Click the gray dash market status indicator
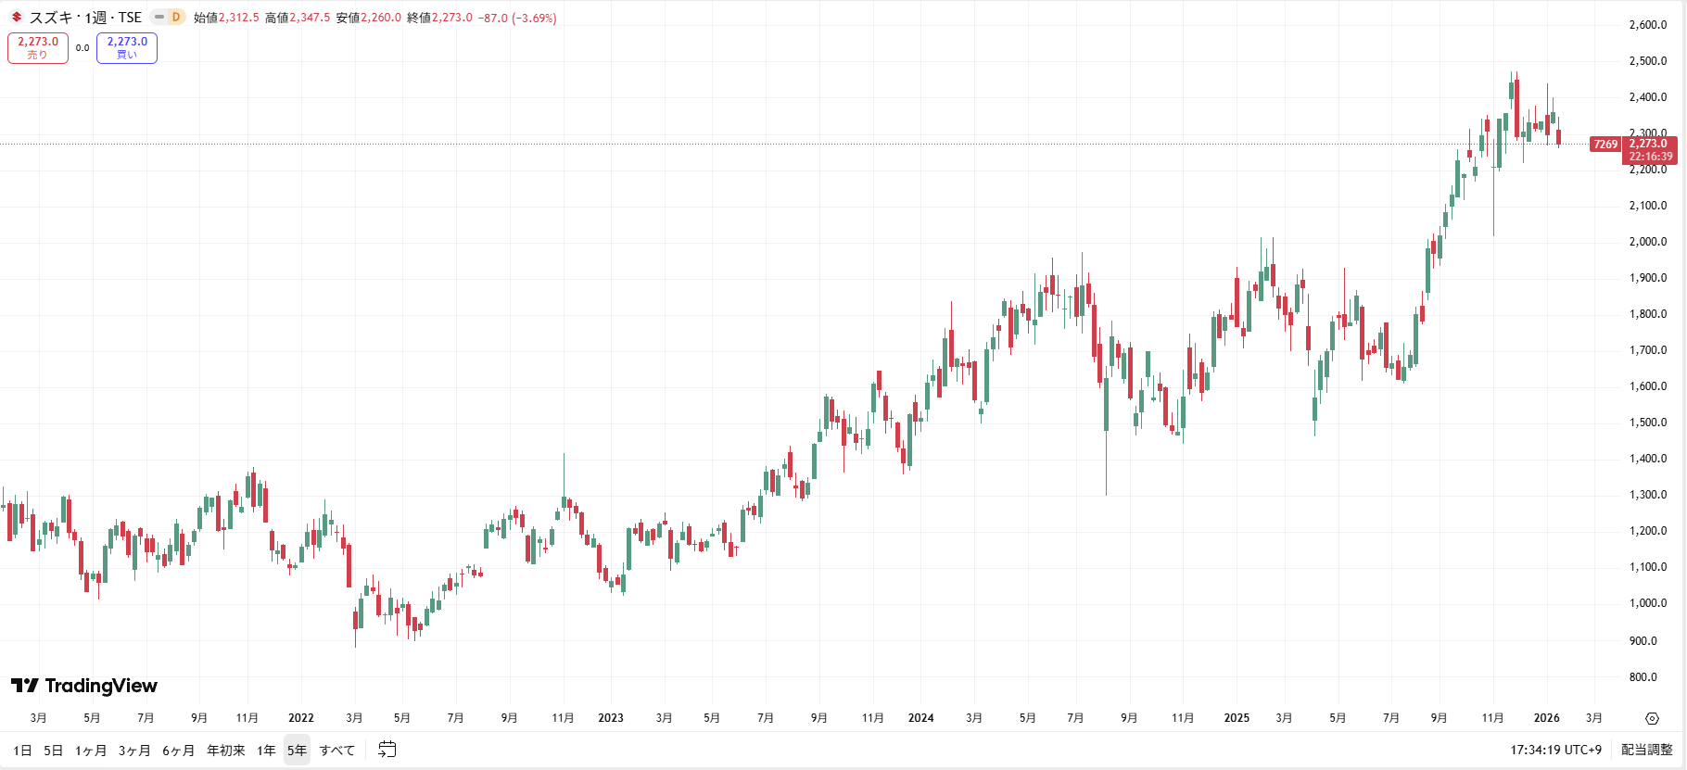Viewport: 1687px width, 770px height. pos(159,18)
